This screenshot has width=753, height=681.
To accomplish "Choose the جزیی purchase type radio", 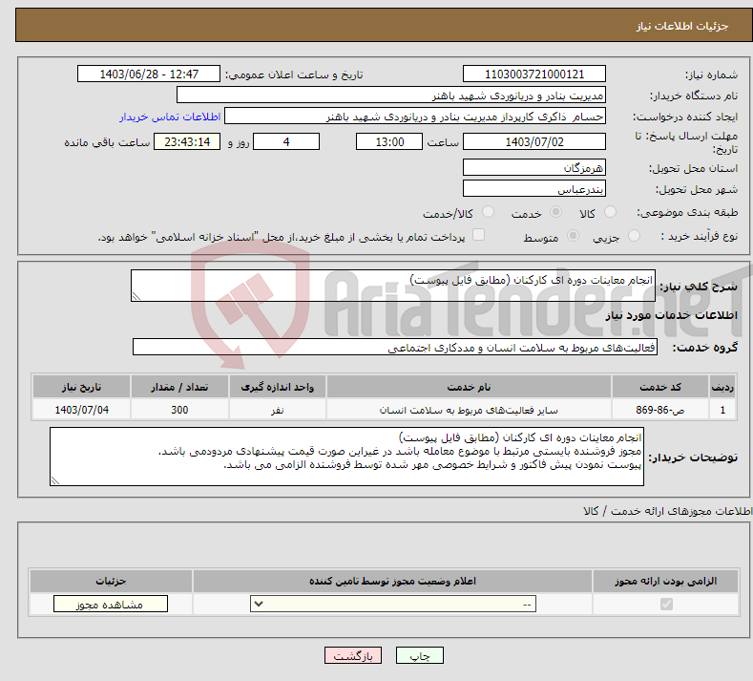I will (x=634, y=236).
